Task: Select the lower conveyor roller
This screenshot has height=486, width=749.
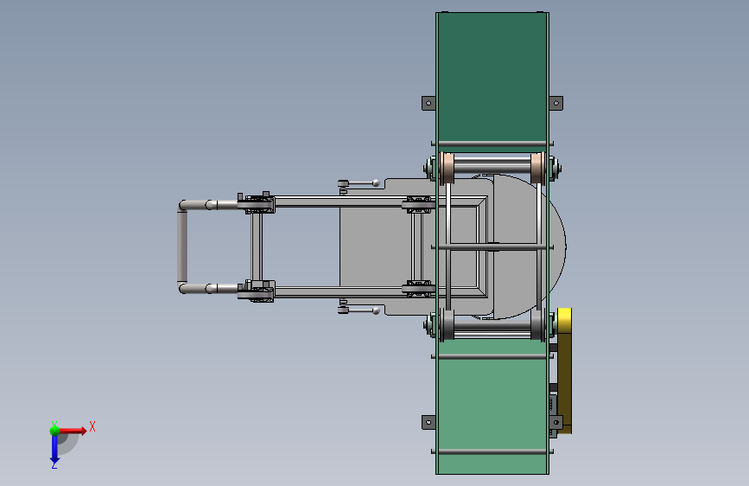Action: [x=492, y=325]
